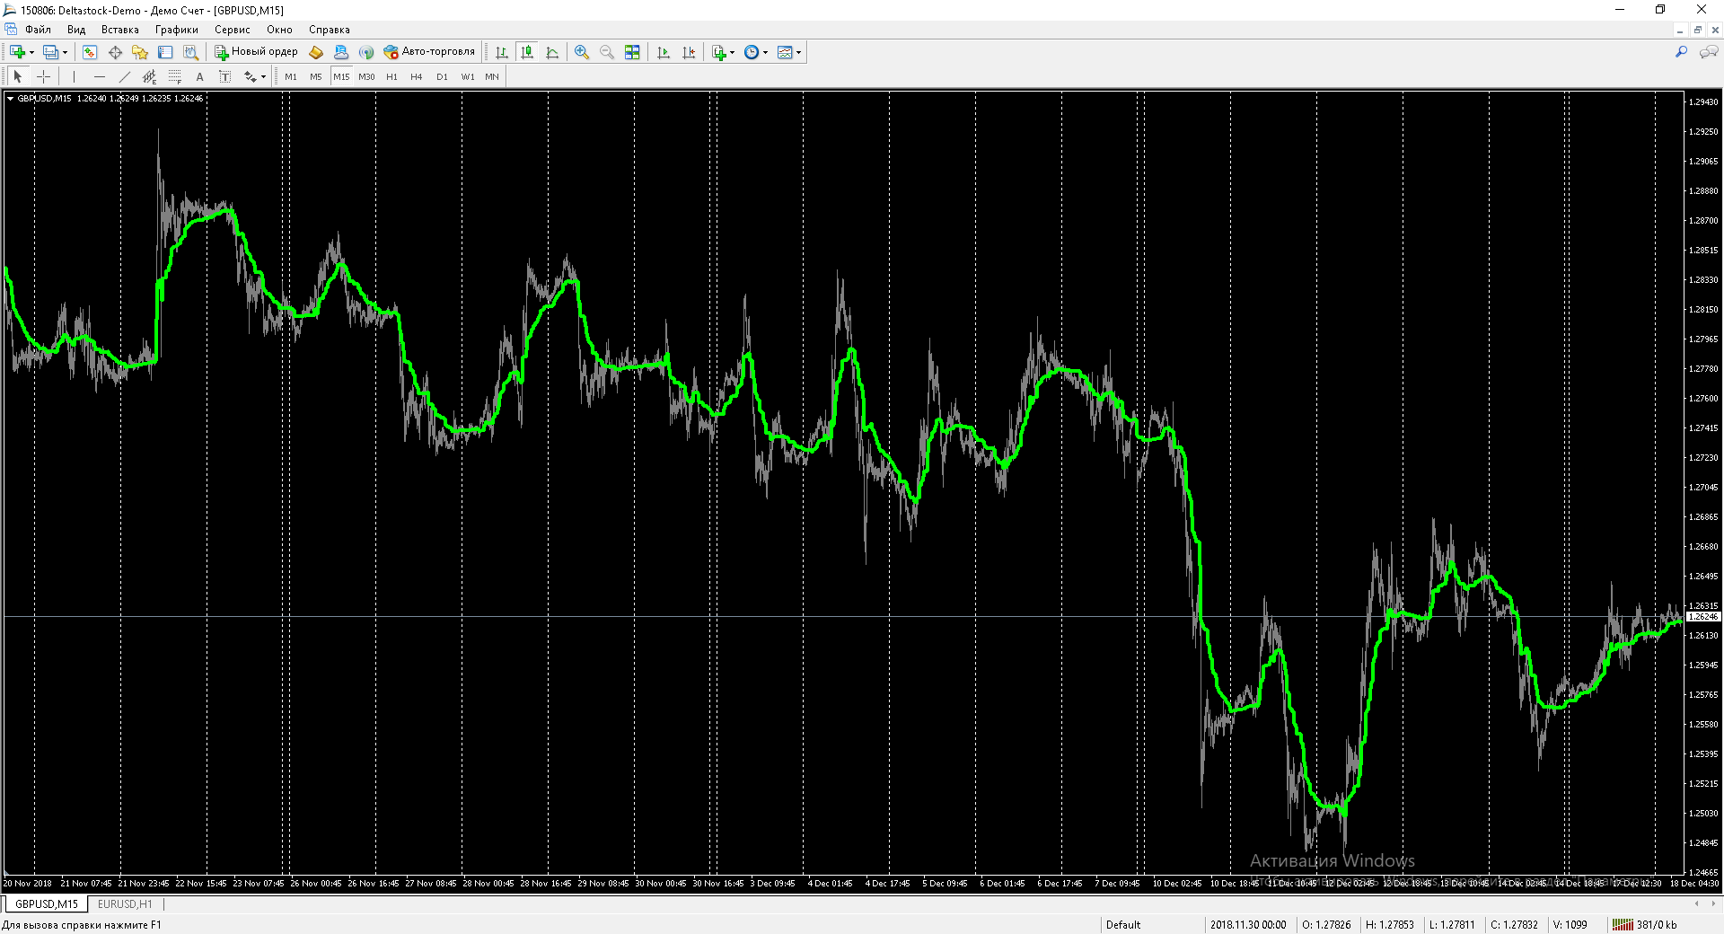The width and height of the screenshot is (1724, 934).
Task: Select the Fibonacci retracement tool
Action: (x=175, y=77)
